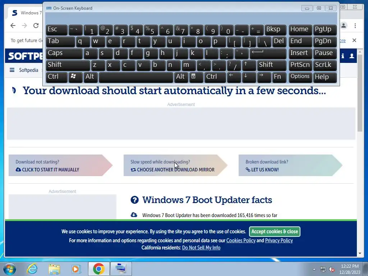Open Chrome three-dot menu
Screen dimensions: 368x276
(x=355, y=26)
